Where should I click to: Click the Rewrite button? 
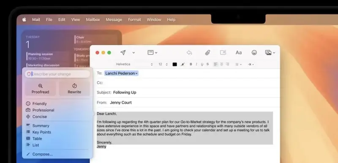(74, 89)
